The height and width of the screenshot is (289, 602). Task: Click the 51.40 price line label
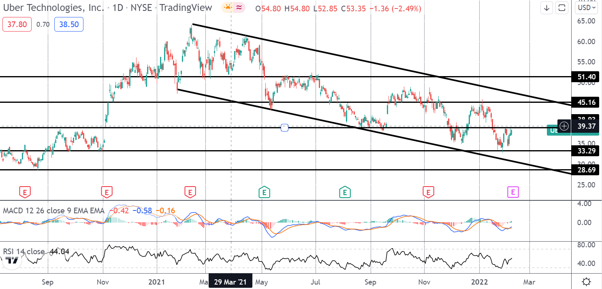click(x=586, y=76)
